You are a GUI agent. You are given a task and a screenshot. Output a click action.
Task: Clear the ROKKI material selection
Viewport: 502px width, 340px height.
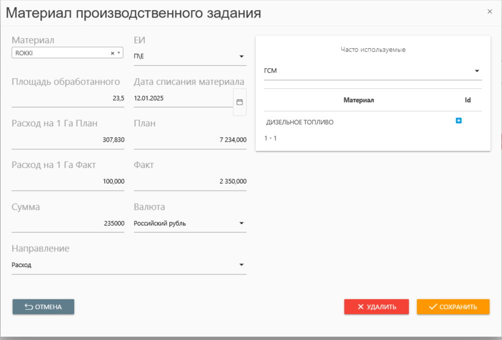[112, 53]
